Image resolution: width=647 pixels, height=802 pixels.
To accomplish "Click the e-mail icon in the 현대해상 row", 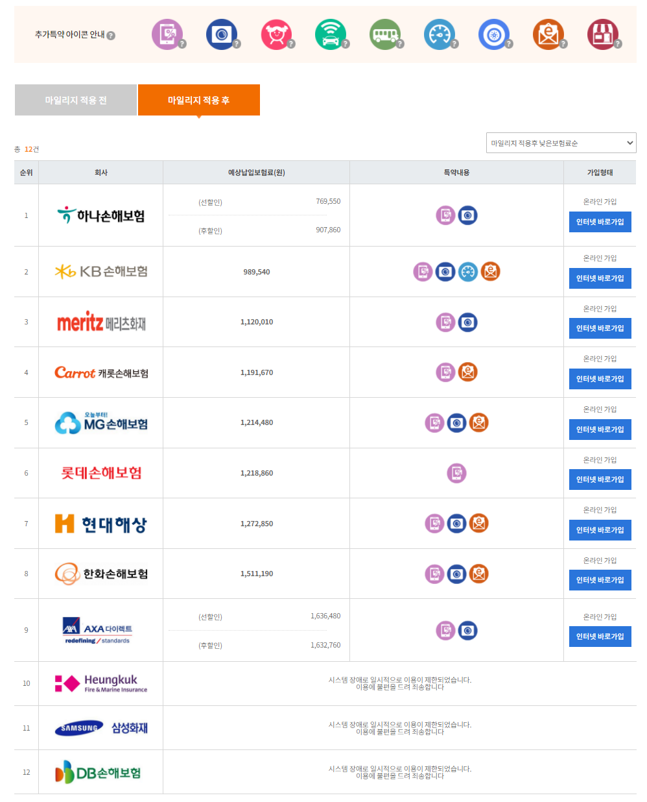I will (x=479, y=524).
